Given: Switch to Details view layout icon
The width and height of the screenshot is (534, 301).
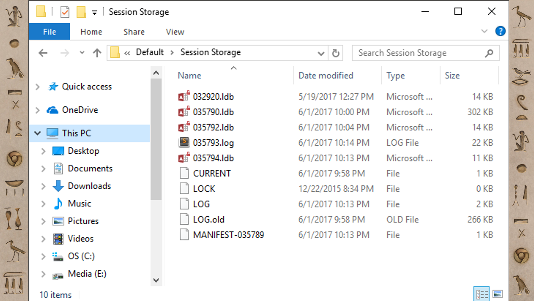Looking at the screenshot, I should pos(482,294).
